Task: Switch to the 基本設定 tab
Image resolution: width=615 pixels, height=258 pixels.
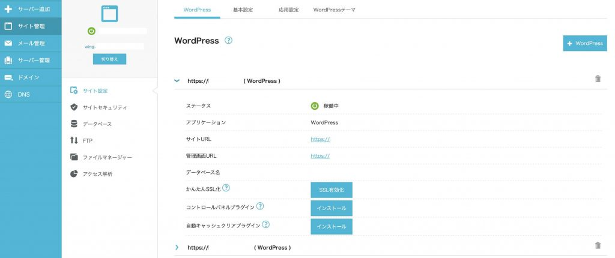Action: pyautogui.click(x=243, y=10)
